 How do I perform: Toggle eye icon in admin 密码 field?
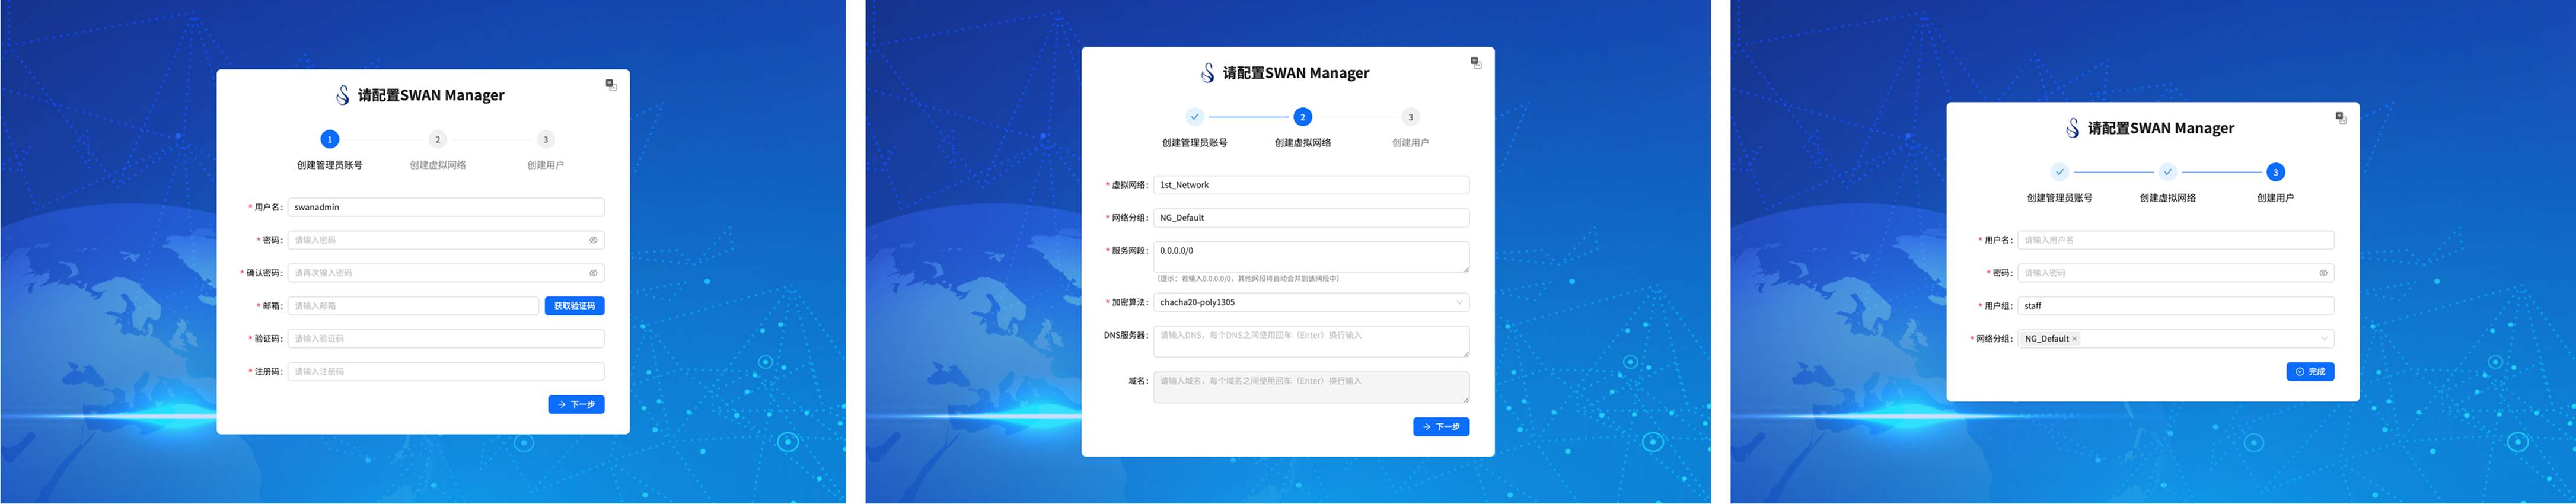593,240
